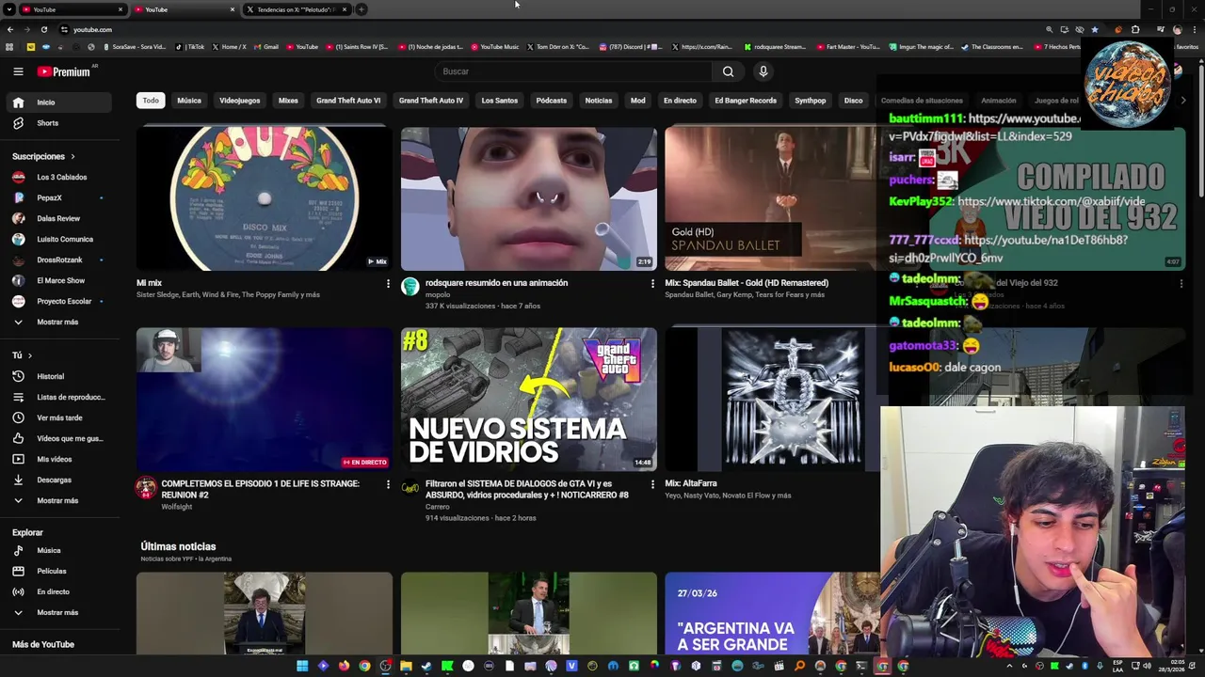Go back in browser history
This screenshot has height=677, width=1205.
point(10,29)
